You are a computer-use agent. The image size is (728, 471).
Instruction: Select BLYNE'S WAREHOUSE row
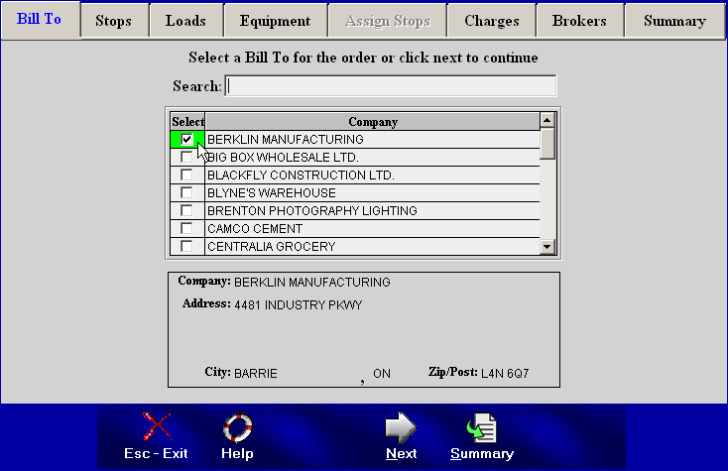372,192
